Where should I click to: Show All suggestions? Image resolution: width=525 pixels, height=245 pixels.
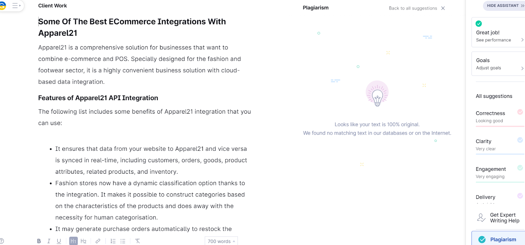[x=494, y=96]
